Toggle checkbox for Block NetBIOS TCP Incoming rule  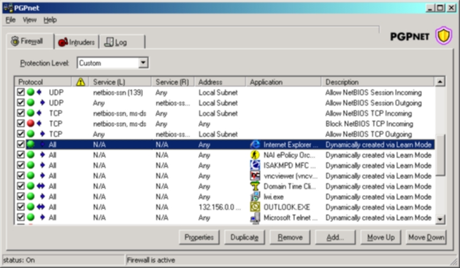point(20,124)
